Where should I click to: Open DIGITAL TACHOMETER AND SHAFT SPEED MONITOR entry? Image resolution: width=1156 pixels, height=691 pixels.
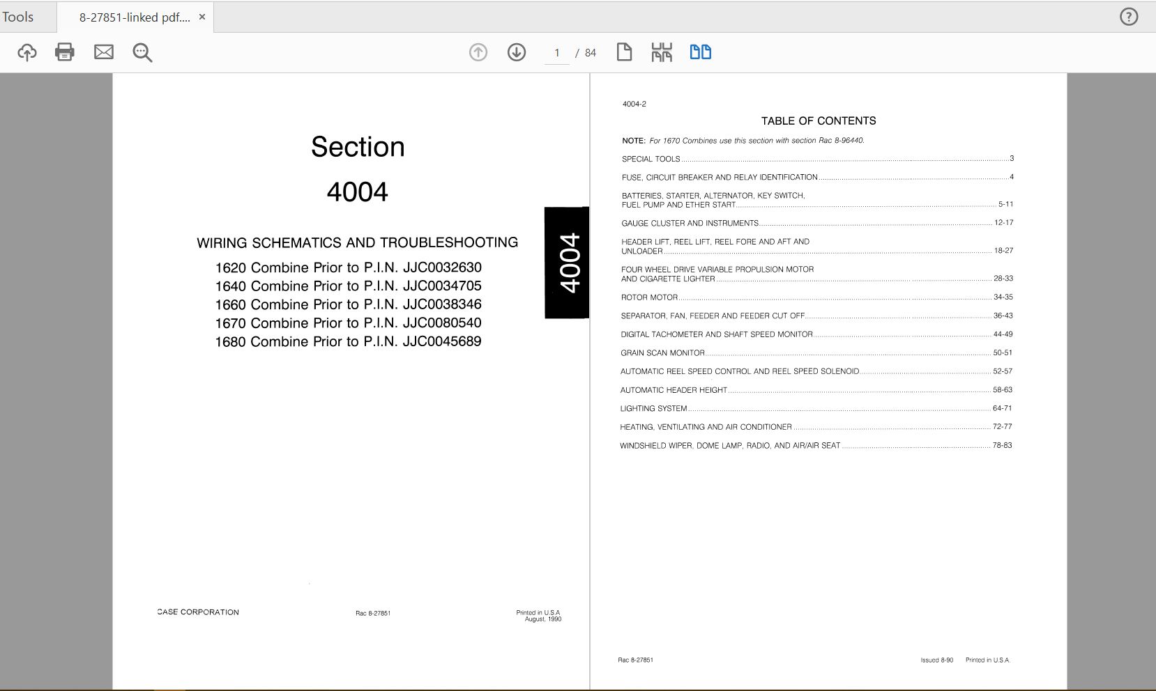[x=818, y=334]
